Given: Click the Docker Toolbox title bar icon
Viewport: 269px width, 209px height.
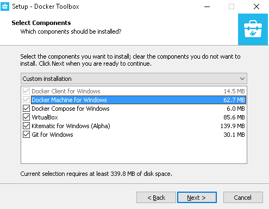Looking at the screenshot, I should 5,7.
